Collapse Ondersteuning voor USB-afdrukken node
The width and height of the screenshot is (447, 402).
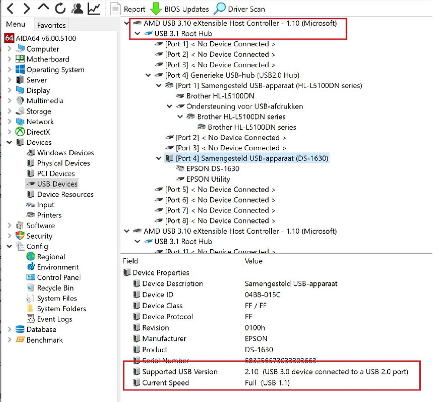(169, 106)
